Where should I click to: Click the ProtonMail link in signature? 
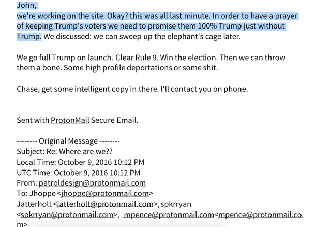pyautogui.click(x=70, y=121)
